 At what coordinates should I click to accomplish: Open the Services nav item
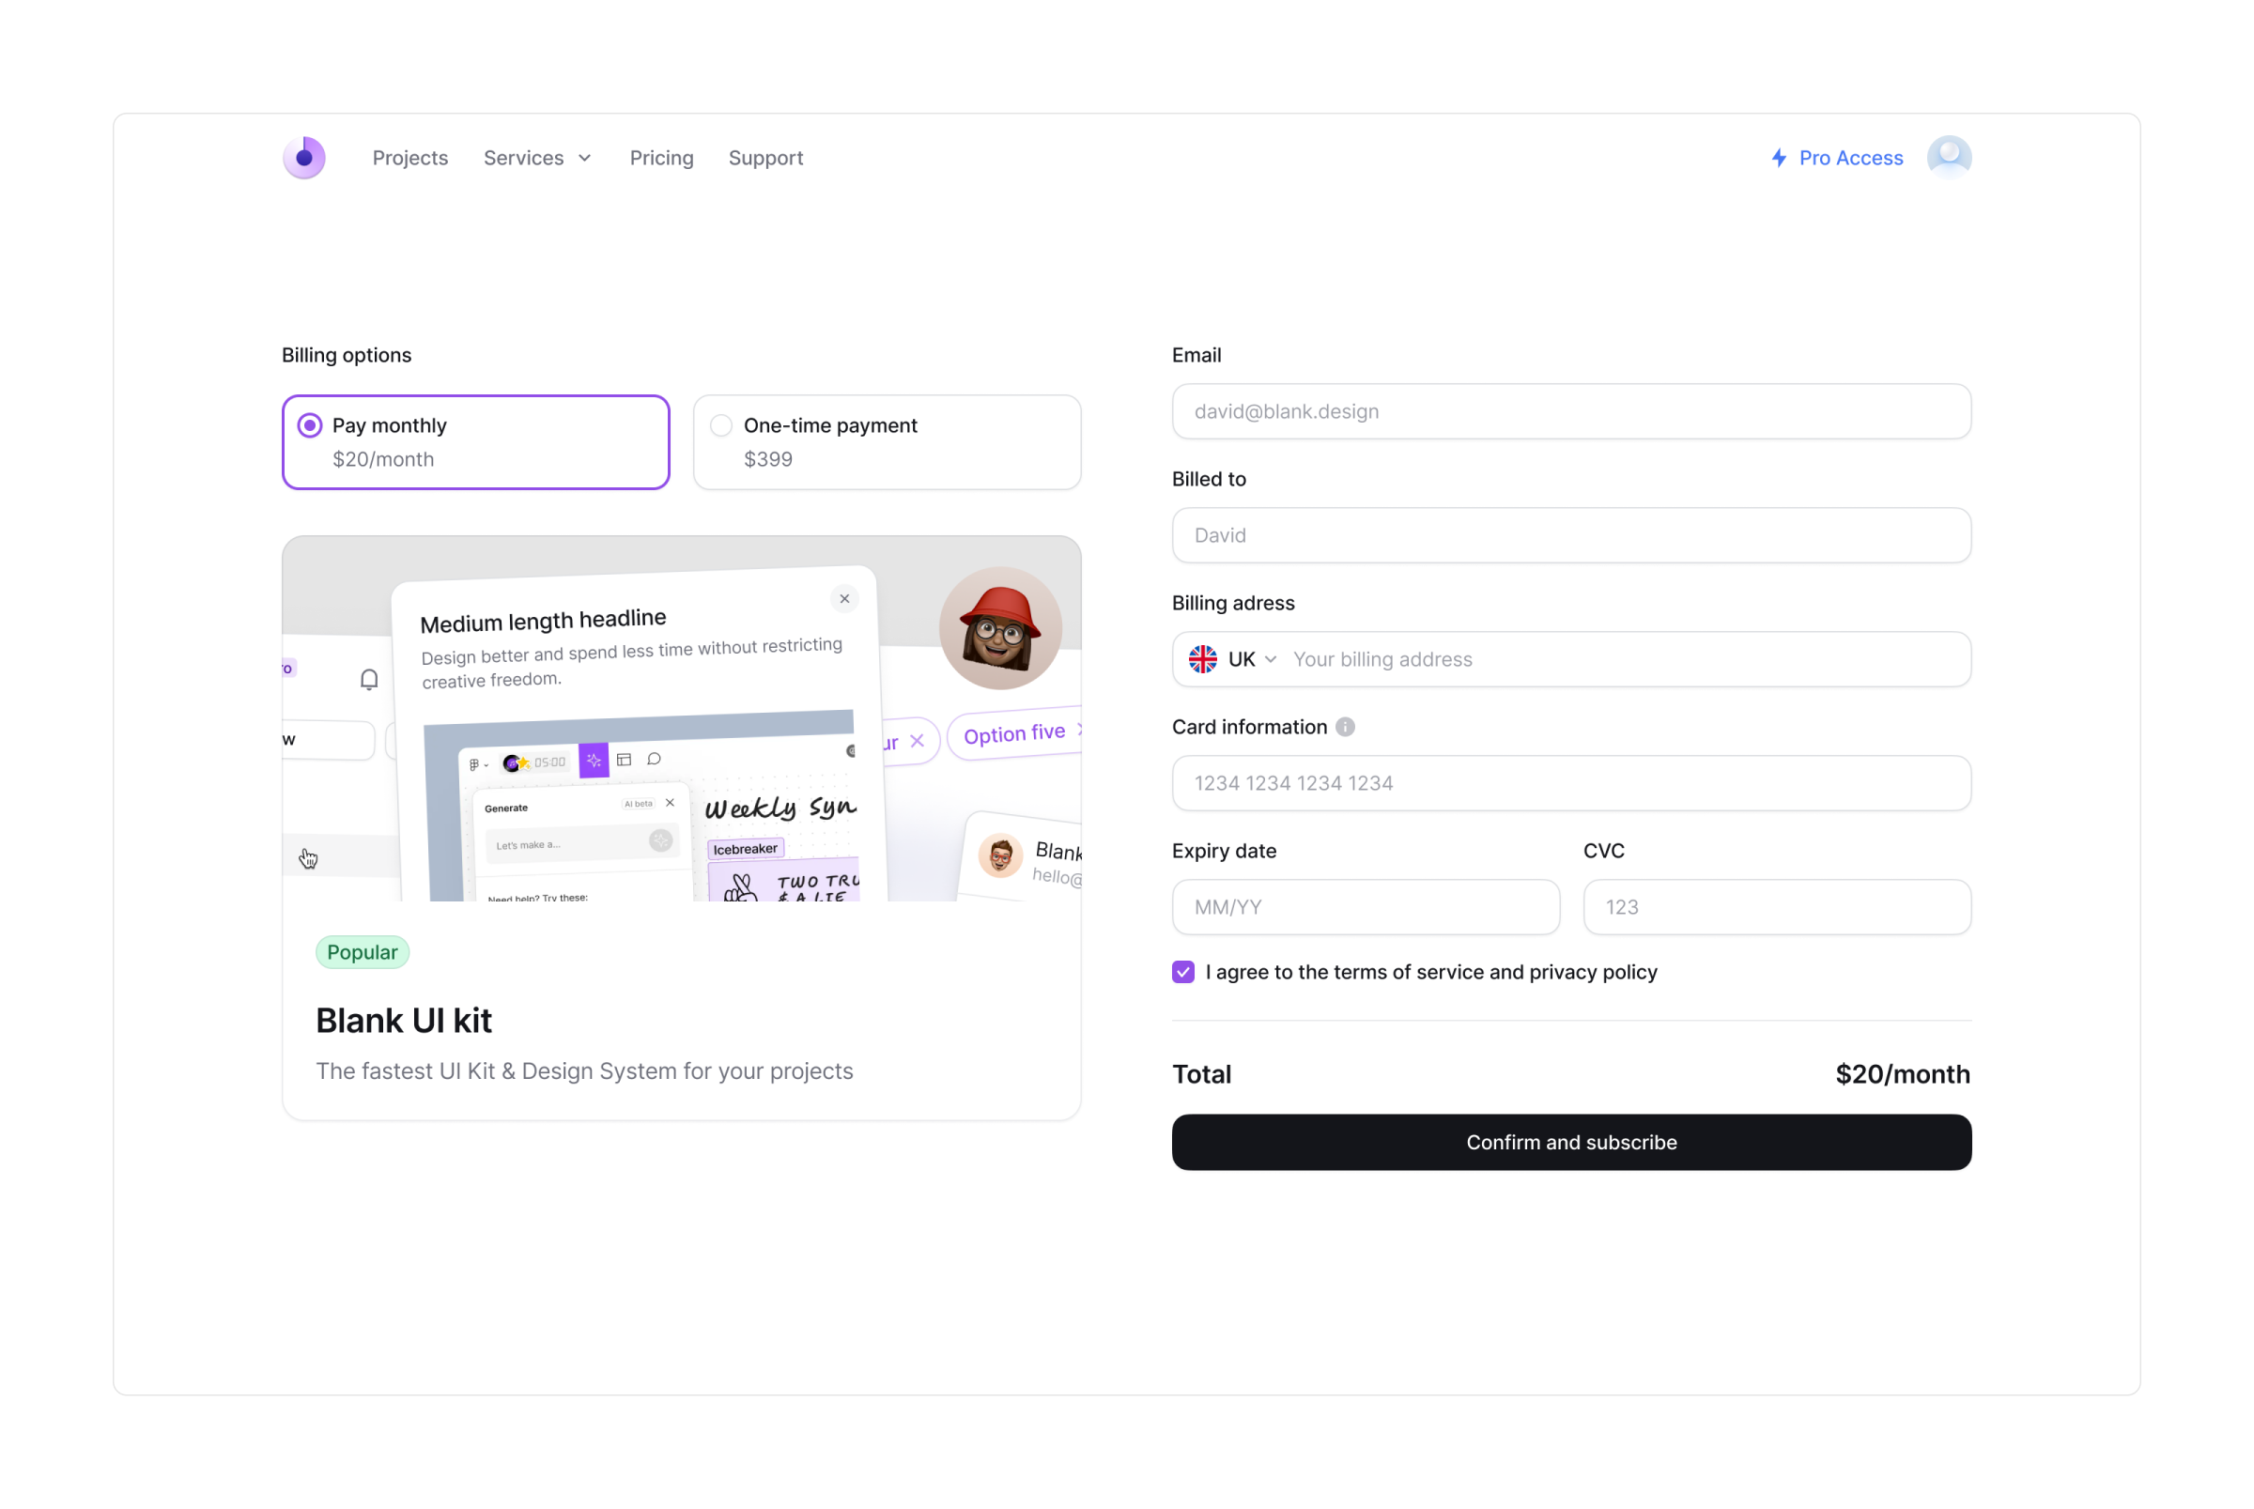click(x=537, y=158)
